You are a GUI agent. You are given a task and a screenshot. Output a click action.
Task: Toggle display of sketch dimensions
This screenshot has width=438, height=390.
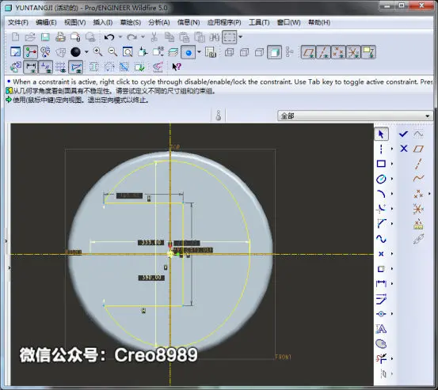[31, 67]
